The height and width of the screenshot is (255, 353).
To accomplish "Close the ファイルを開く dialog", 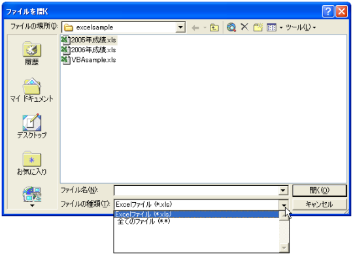I will (341, 11).
